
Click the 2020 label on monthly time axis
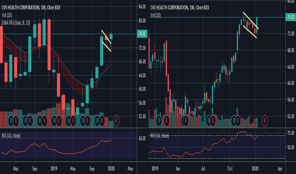tap(111, 169)
